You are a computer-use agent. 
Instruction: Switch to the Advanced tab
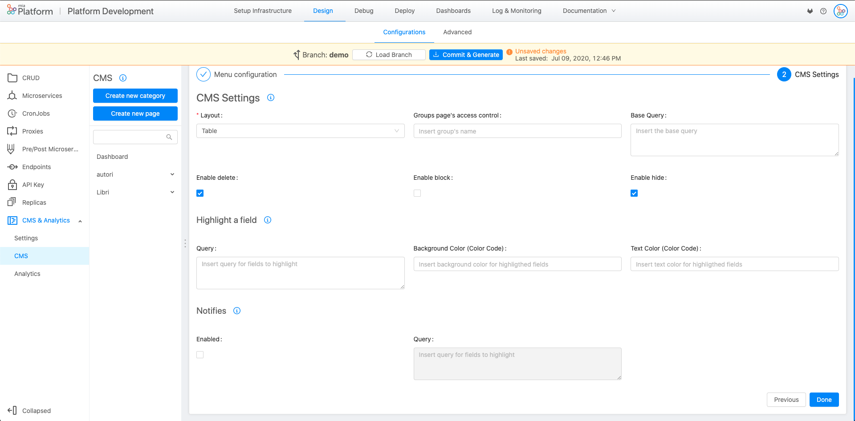pos(457,32)
